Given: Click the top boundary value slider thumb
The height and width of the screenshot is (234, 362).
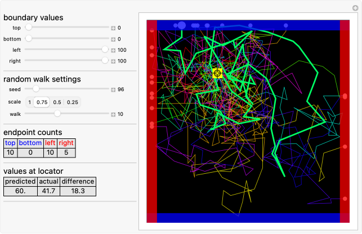Looking at the screenshot, I should tap(28, 27).
